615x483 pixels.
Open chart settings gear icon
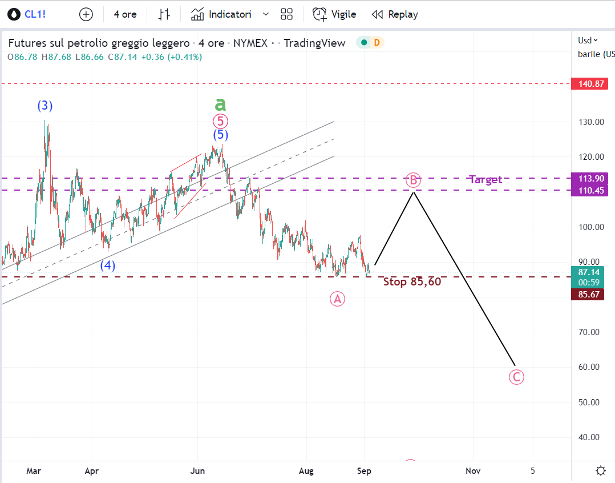601,471
